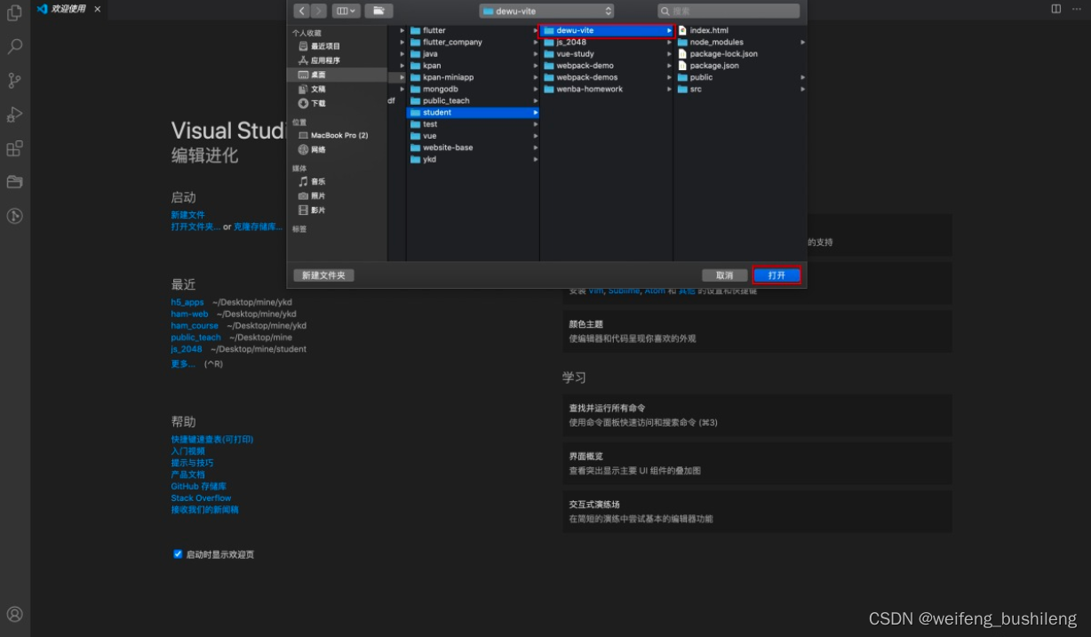This screenshot has width=1091, height=637.
Task: Open the GitHub 存储库 link
Action: click(199, 486)
